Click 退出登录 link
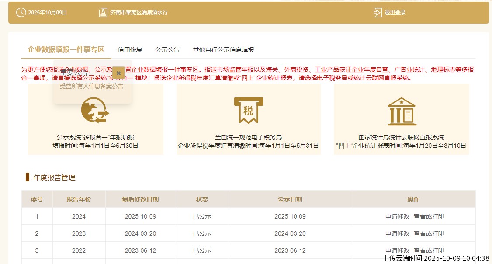 (x=395, y=13)
